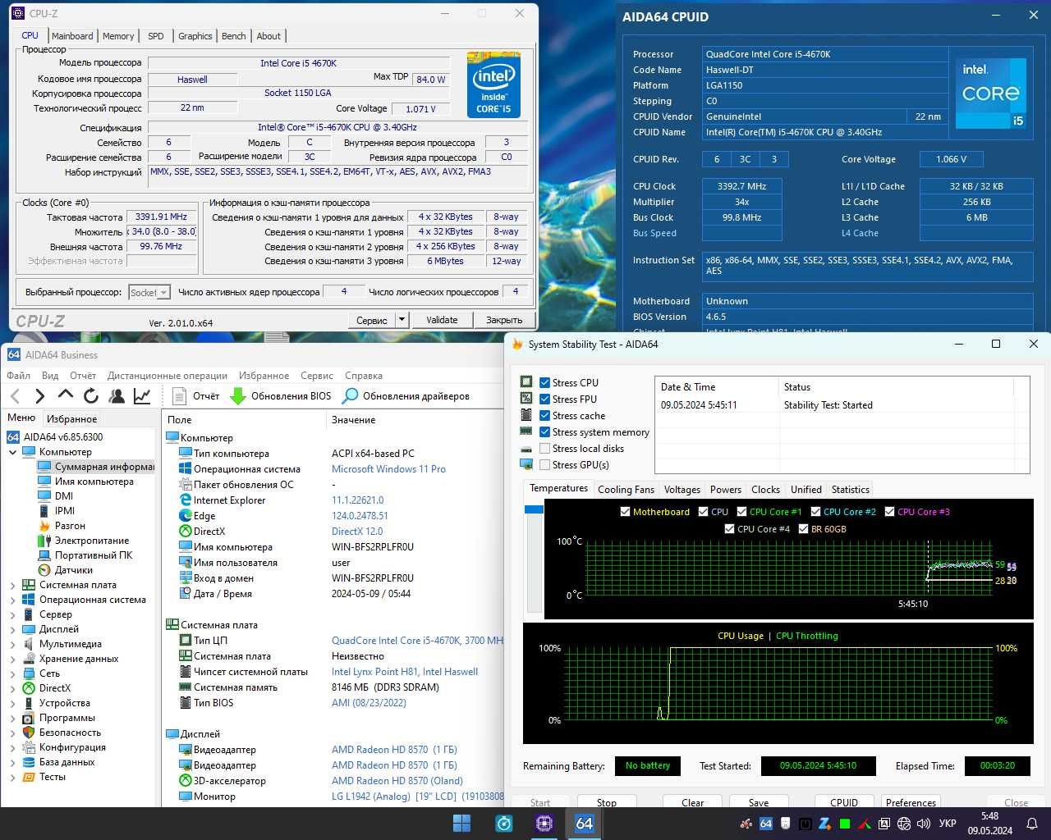Open the Graphics tab in CPU-Z
This screenshot has width=1051, height=840.
click(x=195, y=36)
